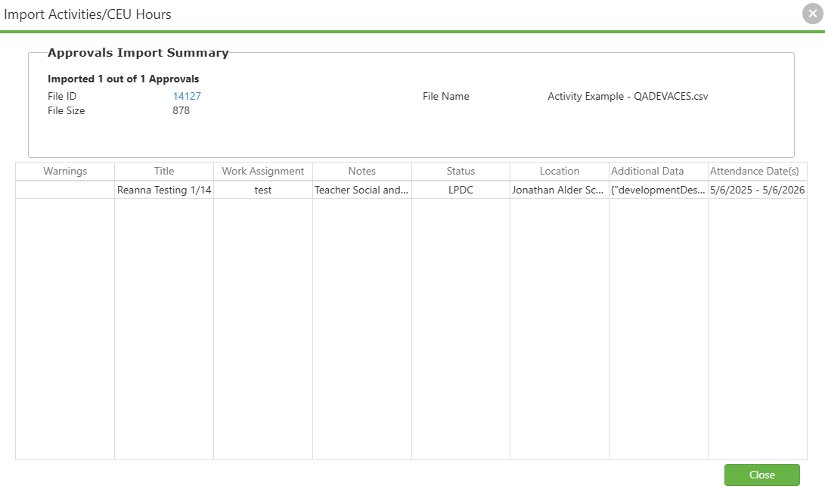Click the green Close button
This screenshot has height=489, width=825.
(762, 475)
